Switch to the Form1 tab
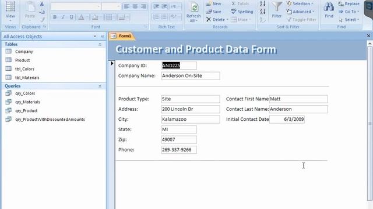Image resolution: width=373 pixels, height=209 pixels. pos(121,36)
